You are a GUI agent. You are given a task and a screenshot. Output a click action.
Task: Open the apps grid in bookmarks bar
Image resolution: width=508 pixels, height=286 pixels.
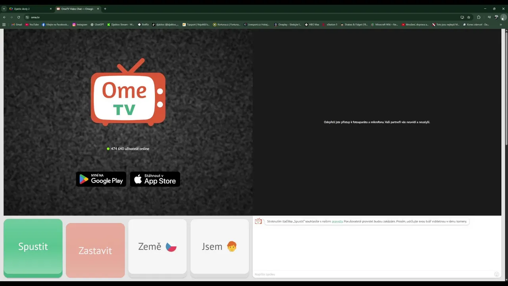click(x=4, y=25)
